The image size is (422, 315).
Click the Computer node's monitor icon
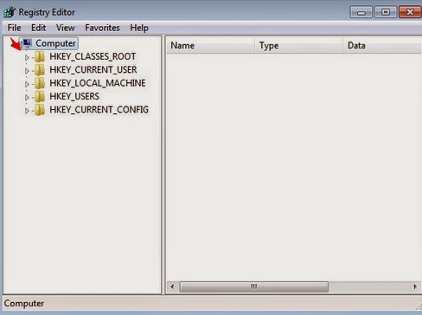click(27, 43)
